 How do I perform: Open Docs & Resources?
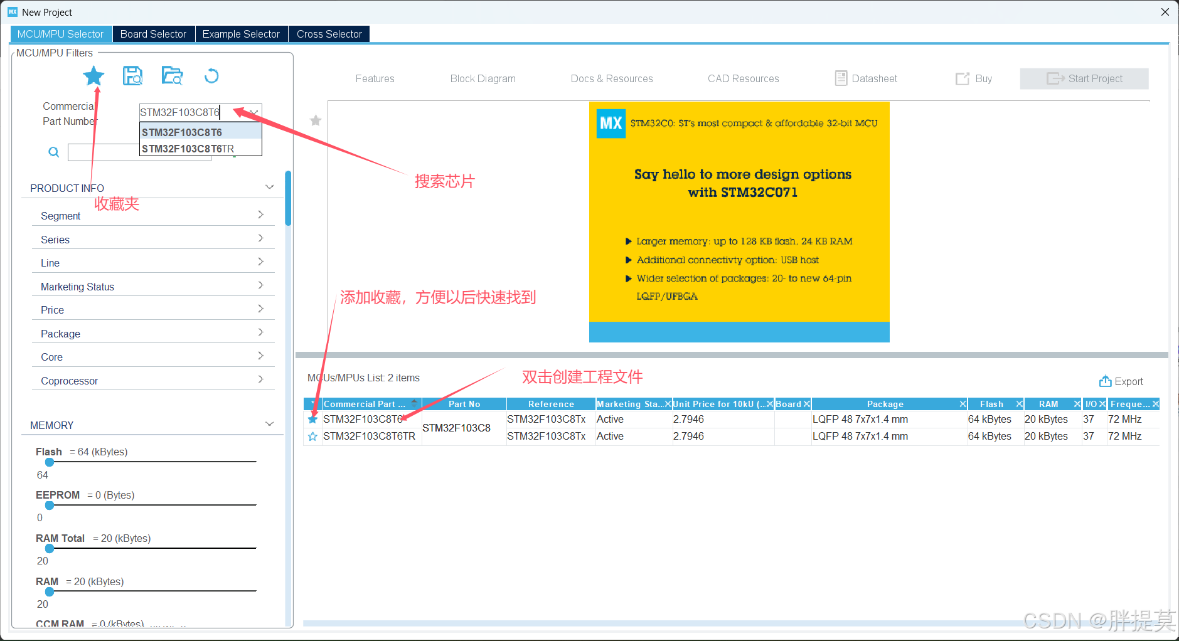coord(611,78)
